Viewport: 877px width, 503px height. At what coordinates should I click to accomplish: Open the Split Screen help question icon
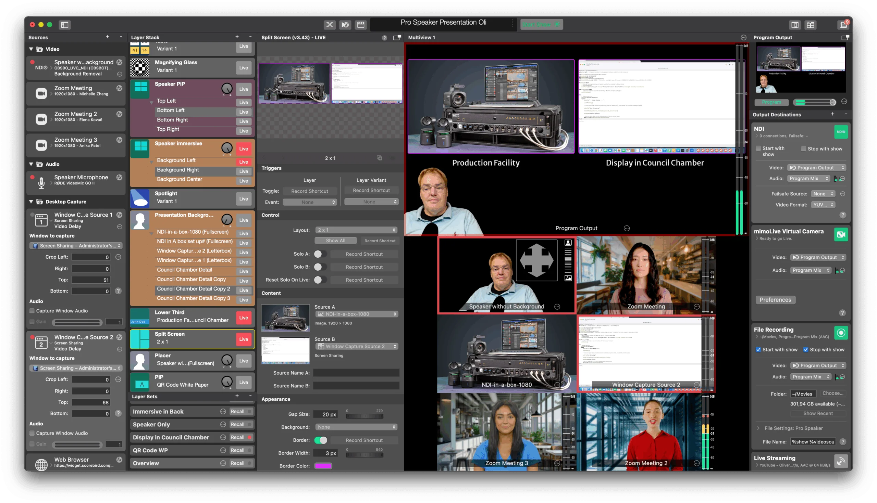coord(384,38)
